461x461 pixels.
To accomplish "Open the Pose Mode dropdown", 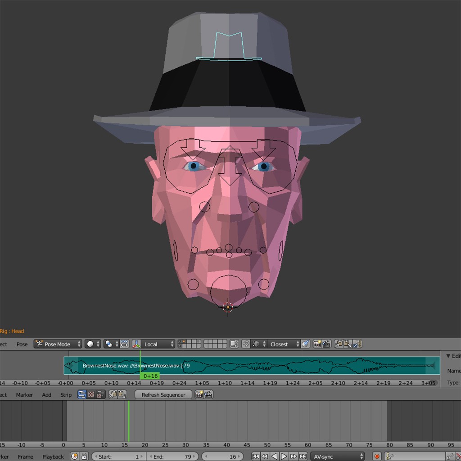I will [x=58, y=344].
